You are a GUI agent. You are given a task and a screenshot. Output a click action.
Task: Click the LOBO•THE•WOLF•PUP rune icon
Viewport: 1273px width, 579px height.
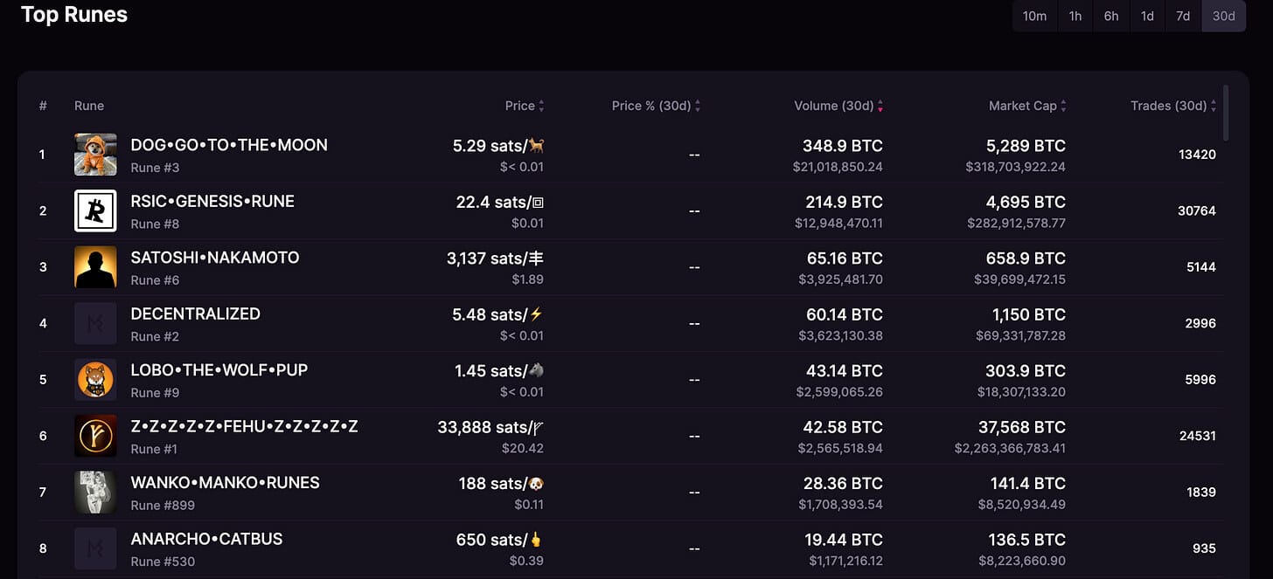95,380
